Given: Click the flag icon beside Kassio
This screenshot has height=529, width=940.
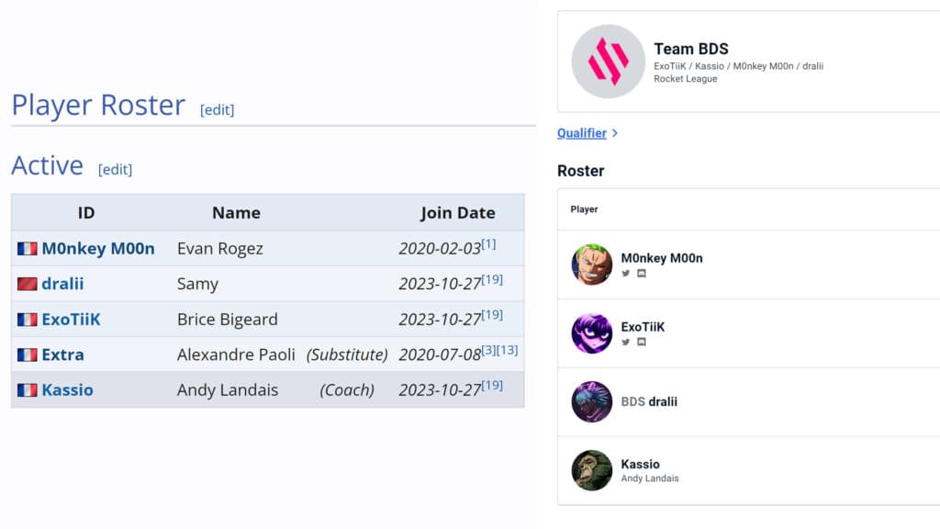Looking at the screenshot, I should (26, 388).
